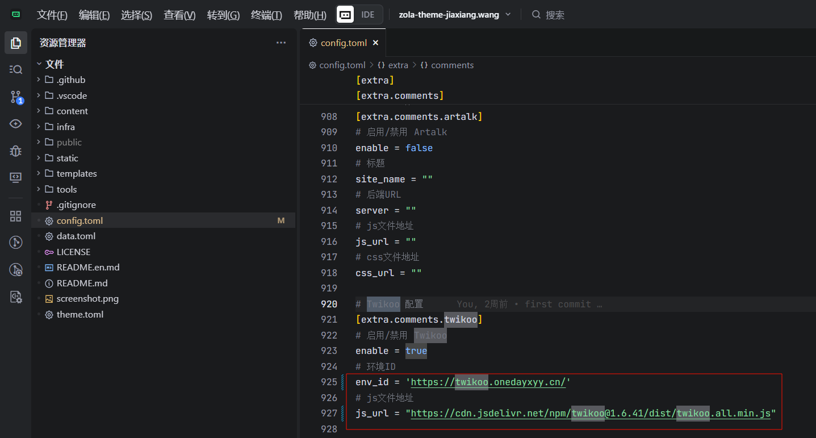Click the 资源管理器 panel title

pyautogui.click(x=63, y=43)
